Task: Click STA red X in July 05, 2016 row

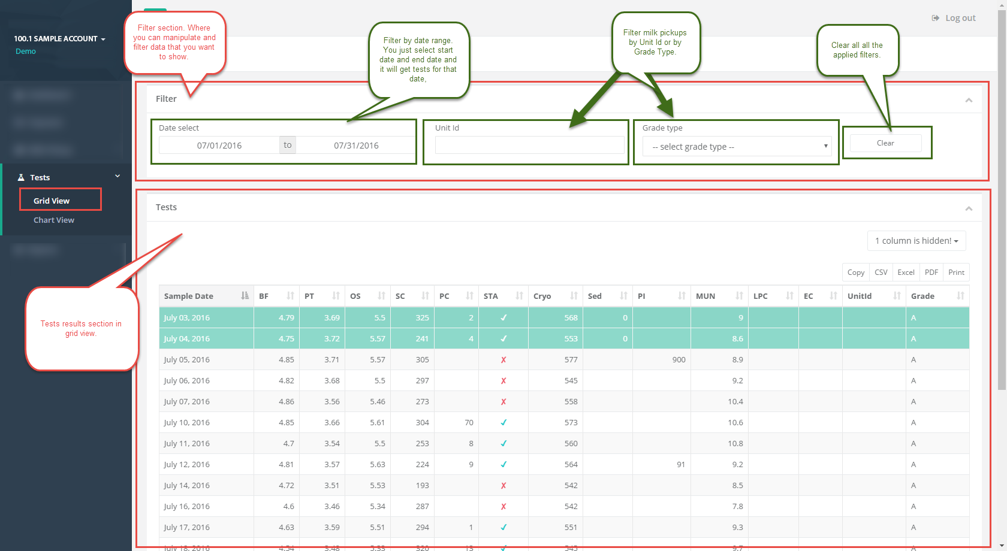Action: [503, 360]
